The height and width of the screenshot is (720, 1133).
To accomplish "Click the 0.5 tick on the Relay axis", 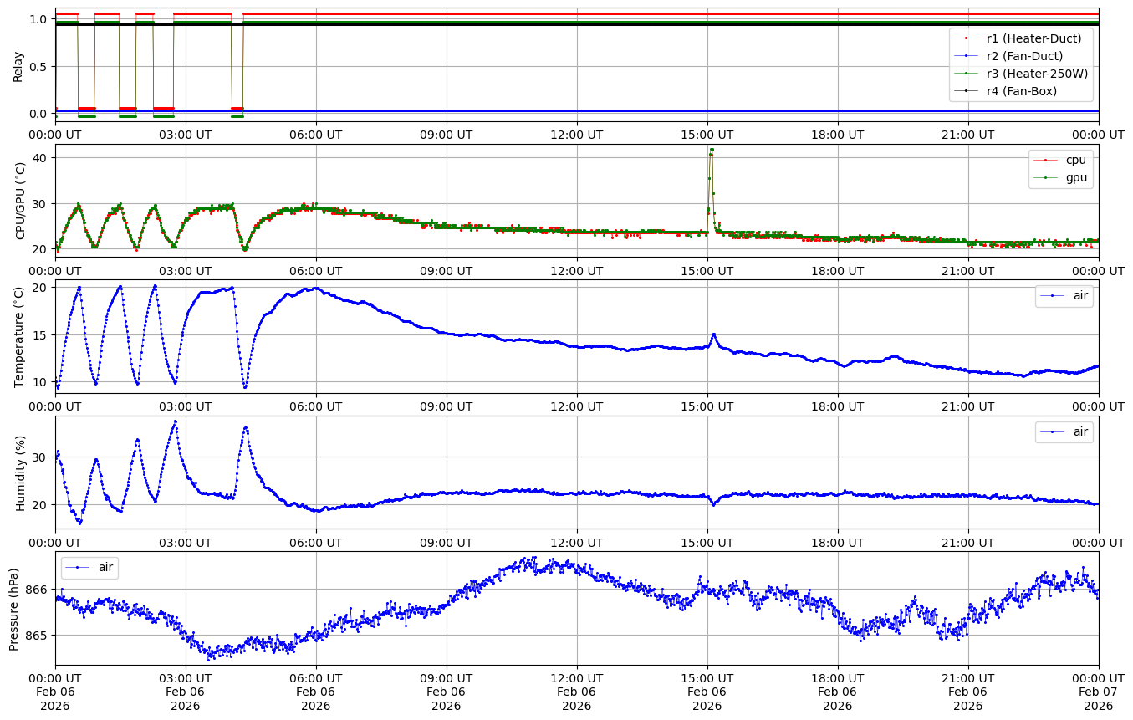I will point(39,66).
